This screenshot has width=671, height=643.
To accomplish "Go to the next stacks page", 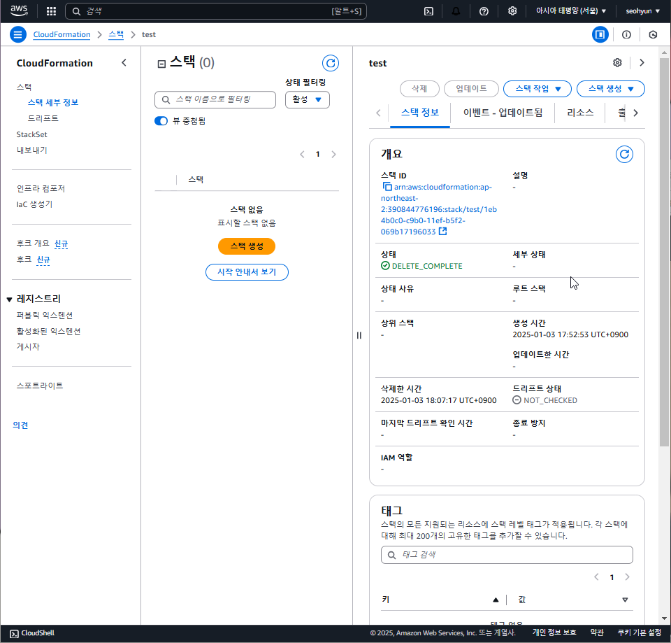I will (334, 154).
